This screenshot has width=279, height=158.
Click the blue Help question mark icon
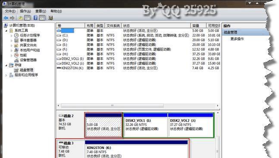(35, 18)
